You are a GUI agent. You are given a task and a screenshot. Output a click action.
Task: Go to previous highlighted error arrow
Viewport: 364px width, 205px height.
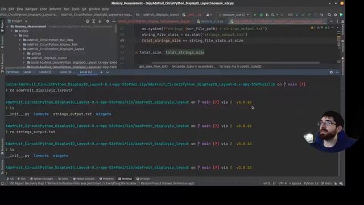point(332,27)
